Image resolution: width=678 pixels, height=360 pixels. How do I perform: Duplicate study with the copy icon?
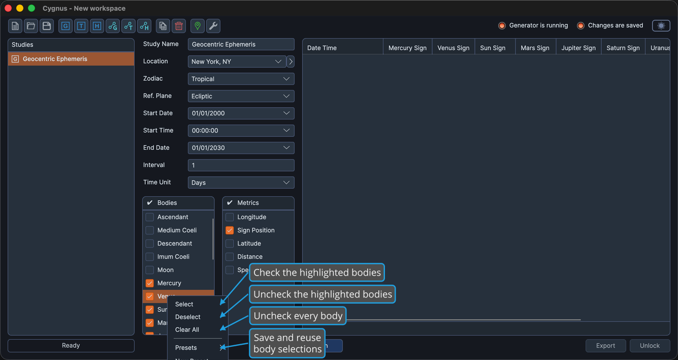163,26
